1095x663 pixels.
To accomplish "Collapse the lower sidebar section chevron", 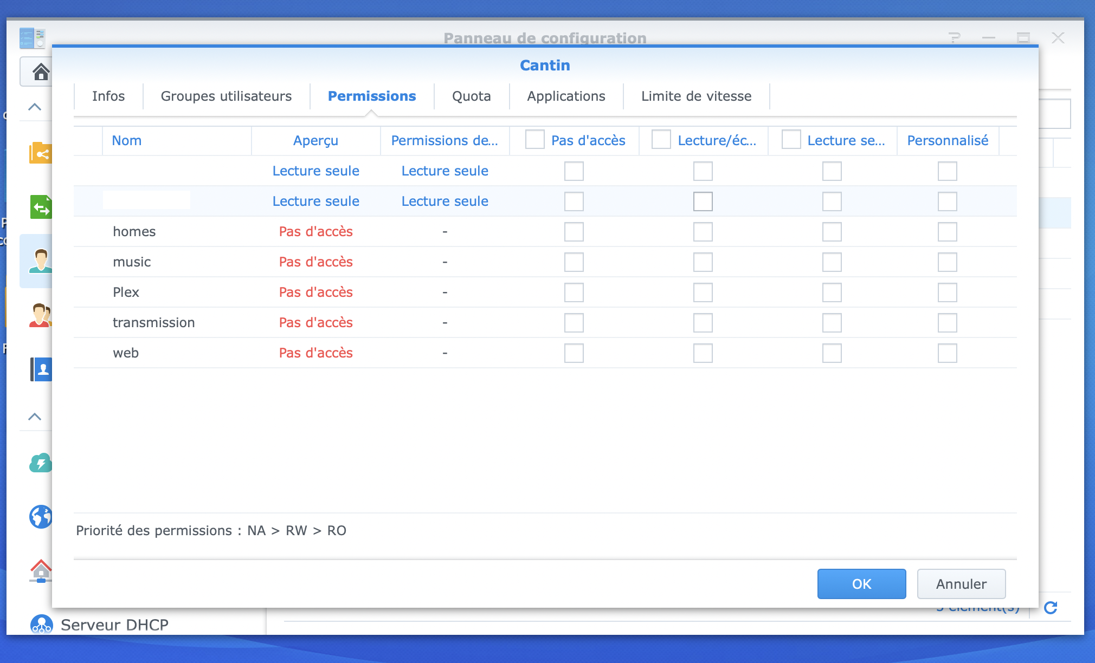I will [35, 417].
